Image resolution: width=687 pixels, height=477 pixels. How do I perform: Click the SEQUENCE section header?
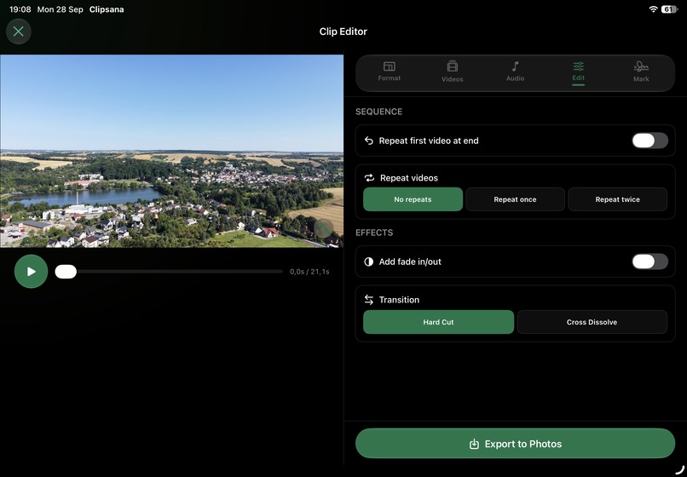pos(379,112)
